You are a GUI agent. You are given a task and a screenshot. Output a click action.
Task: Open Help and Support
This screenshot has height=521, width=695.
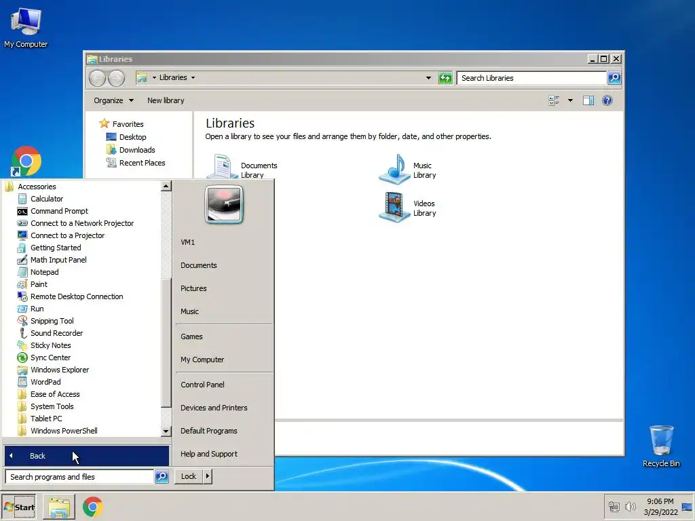(209, 454)
